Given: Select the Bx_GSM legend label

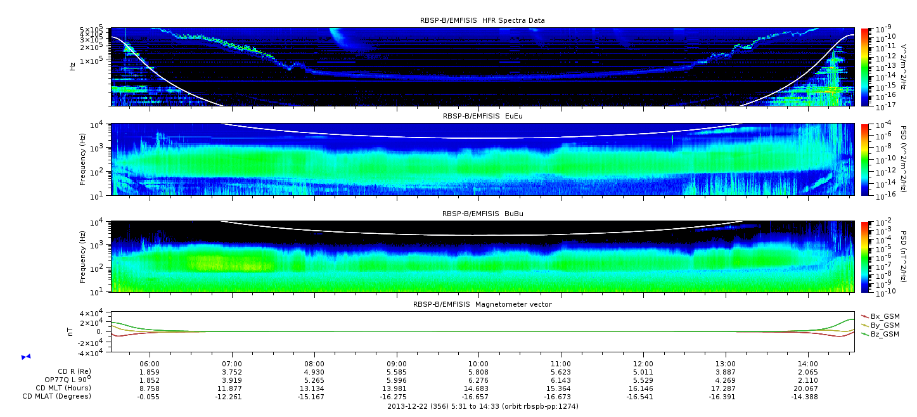Looking at the screenshot, I should [885, 316].
